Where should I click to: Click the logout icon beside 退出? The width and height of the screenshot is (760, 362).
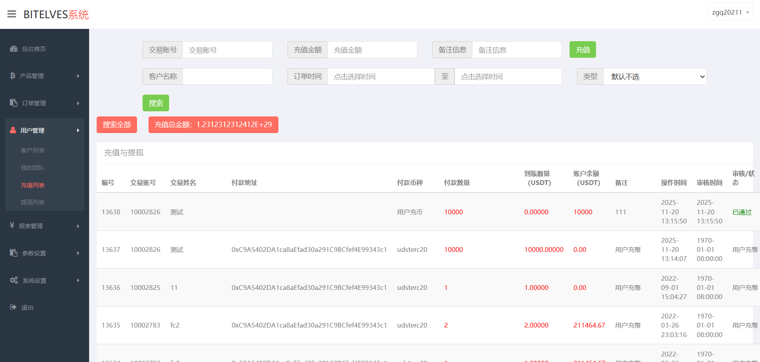(13, 307)
